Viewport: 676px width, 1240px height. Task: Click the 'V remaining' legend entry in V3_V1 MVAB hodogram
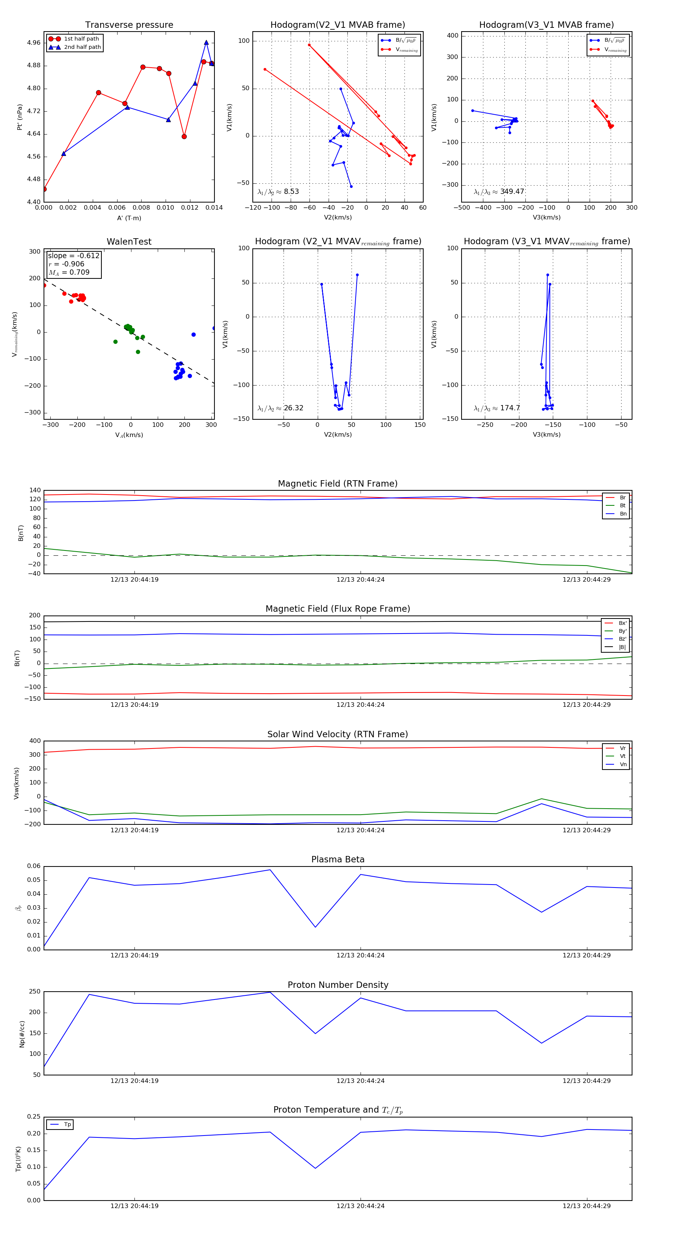608,50
